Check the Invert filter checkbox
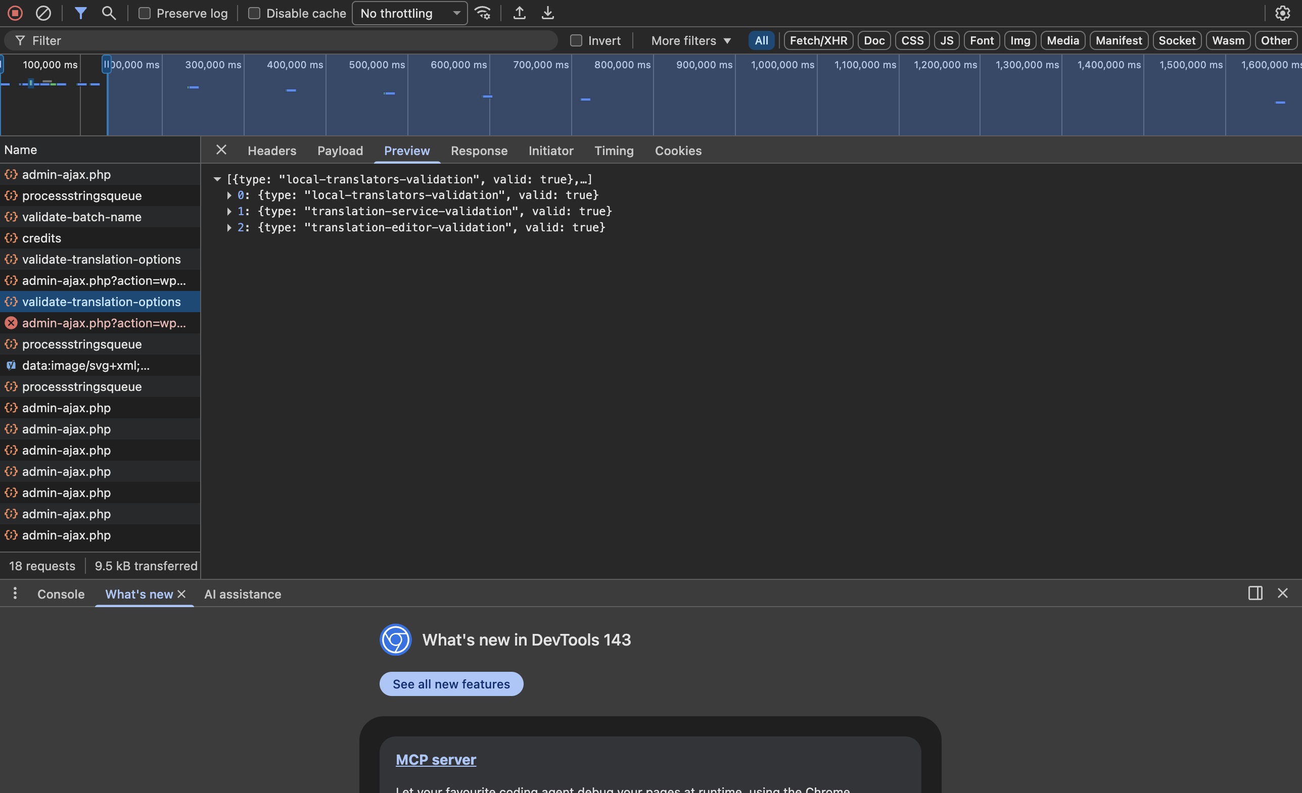Viewport: 1302px width, 793px height. (576, 40)
